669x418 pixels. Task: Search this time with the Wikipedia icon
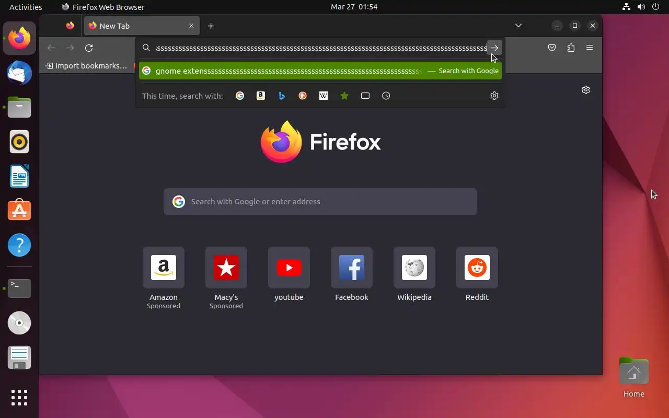click(x=324, y=96)
